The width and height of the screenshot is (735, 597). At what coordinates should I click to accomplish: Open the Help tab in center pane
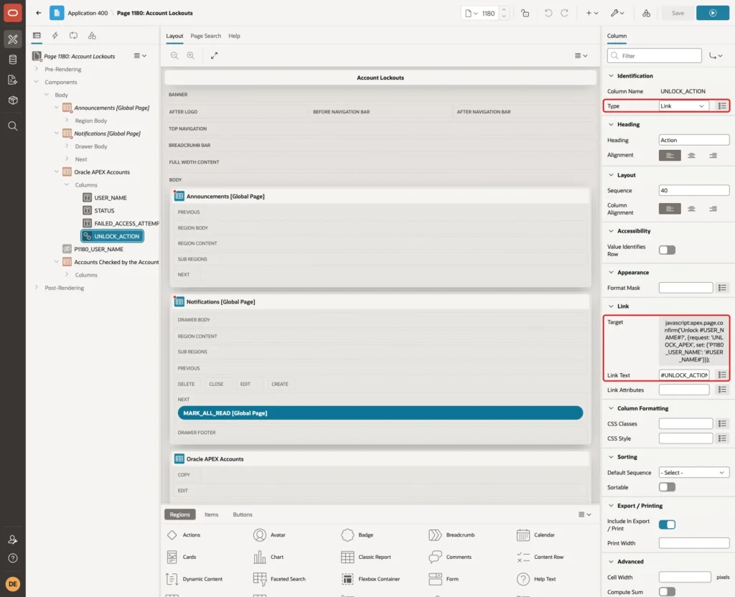(234, 36)
